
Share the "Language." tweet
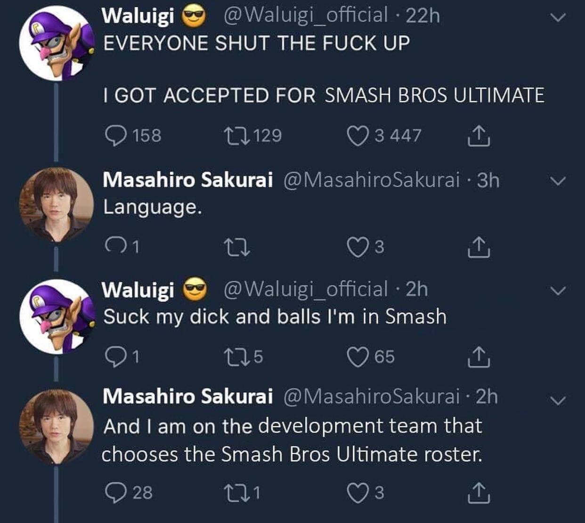pyautogui.click(x=479, y=247)
